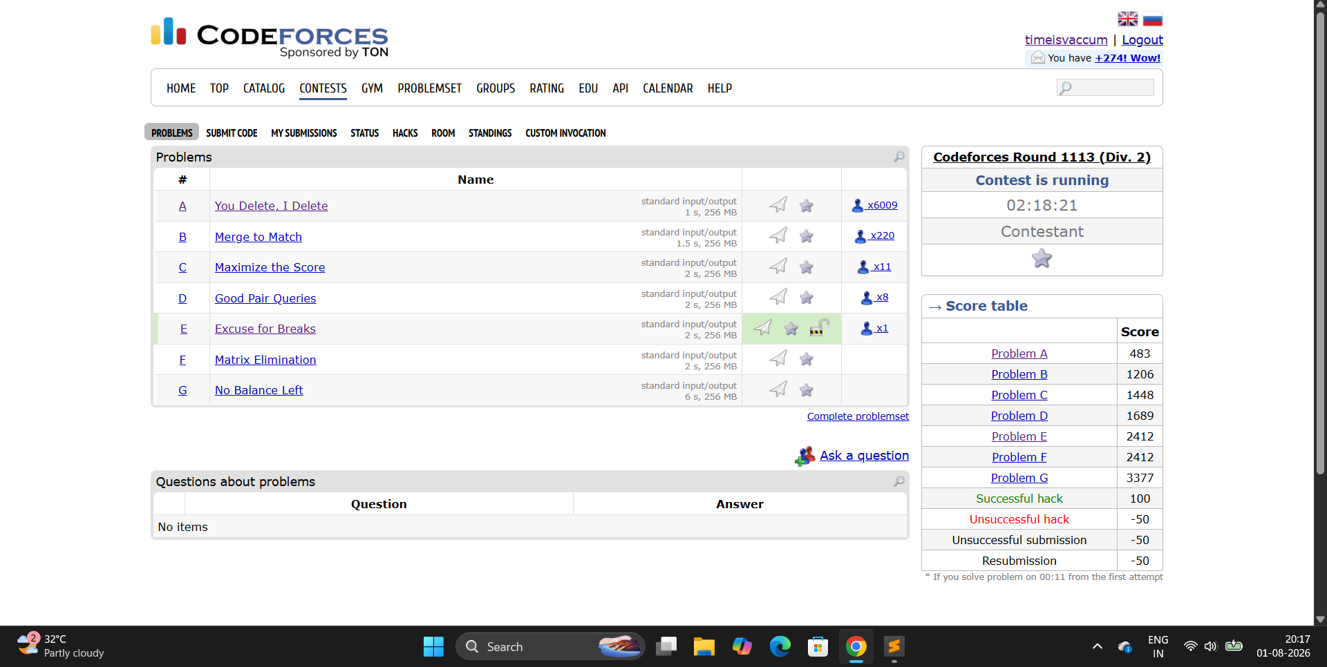Star problem D as favourite
The width and height of the screenshot is (1327, 667).
tap(807, 298)
